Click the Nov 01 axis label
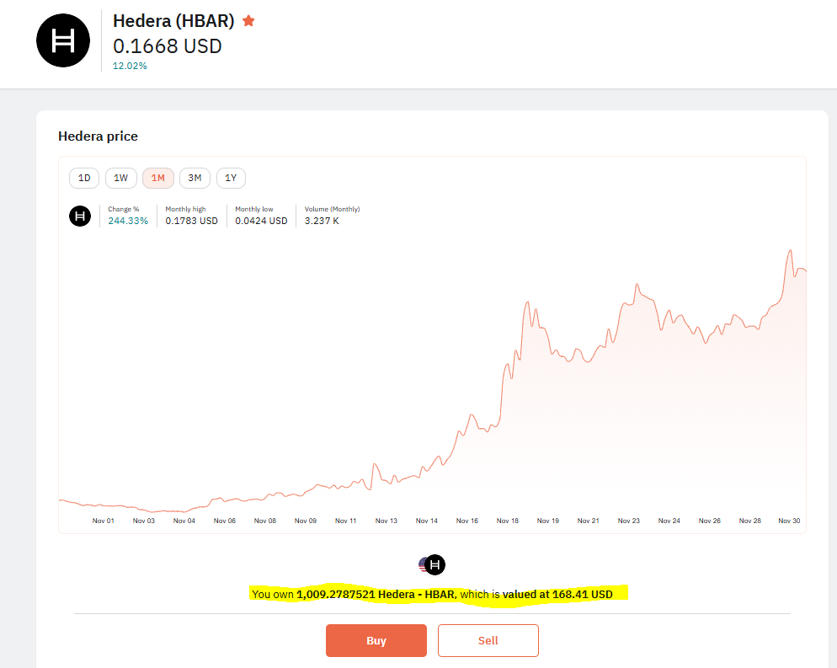Screen dimensions: 837x668 click(103, 521)
